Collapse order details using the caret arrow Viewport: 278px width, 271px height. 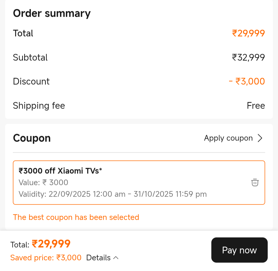[x=116, y=258]
